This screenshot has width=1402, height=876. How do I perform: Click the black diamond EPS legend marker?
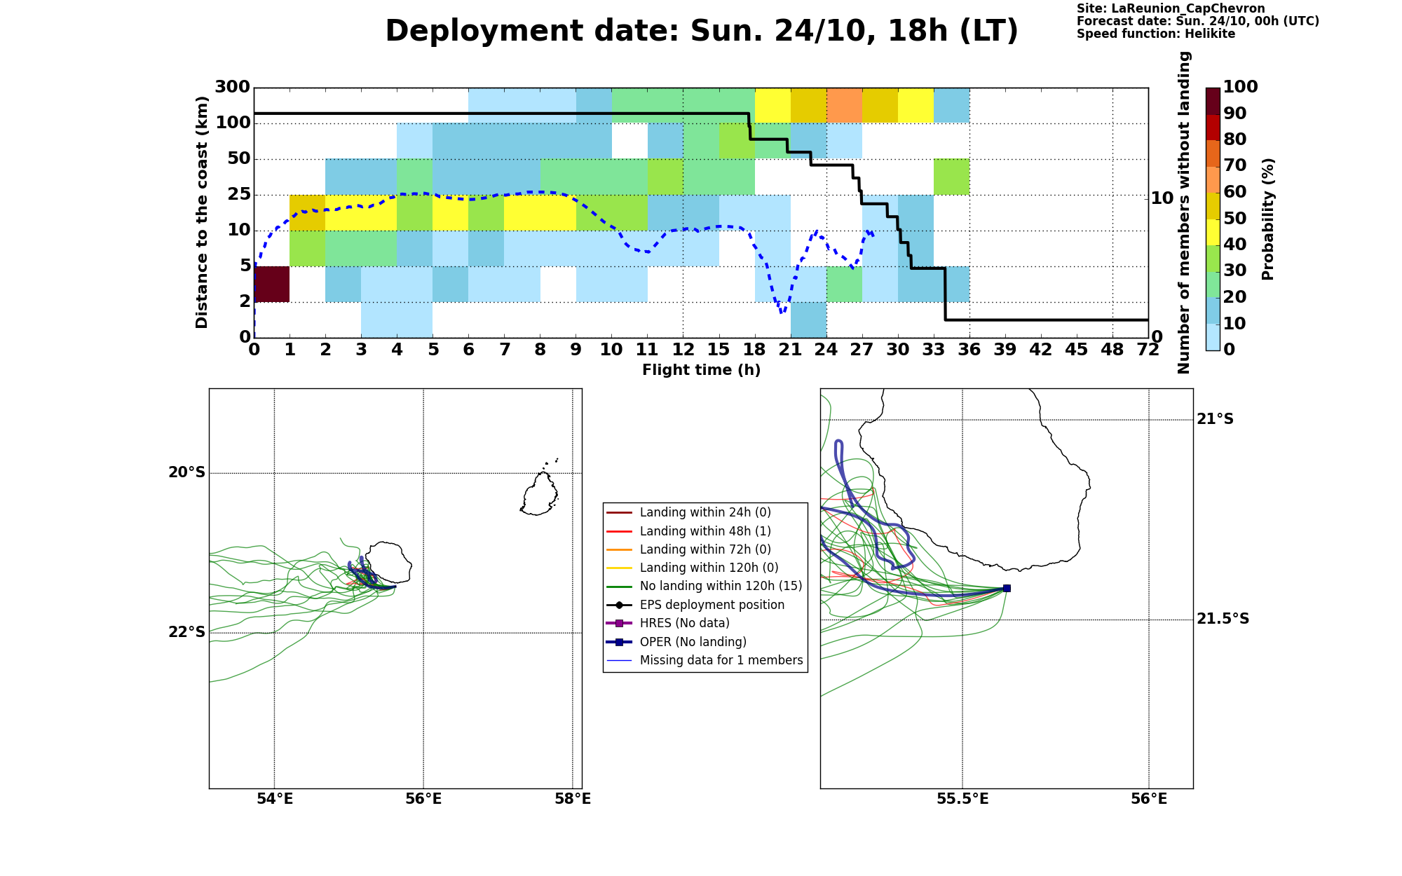(619, 605)
